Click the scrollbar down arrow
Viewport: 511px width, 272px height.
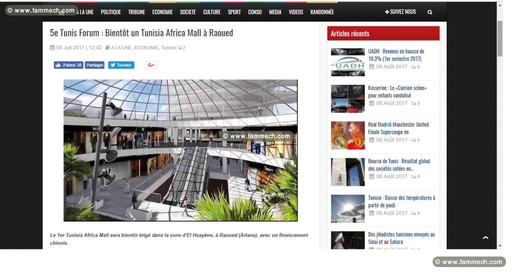500,246
